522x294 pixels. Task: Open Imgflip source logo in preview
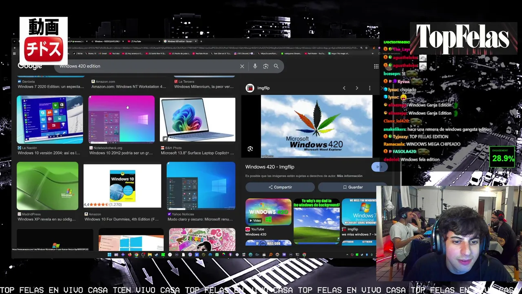point(250,88)
